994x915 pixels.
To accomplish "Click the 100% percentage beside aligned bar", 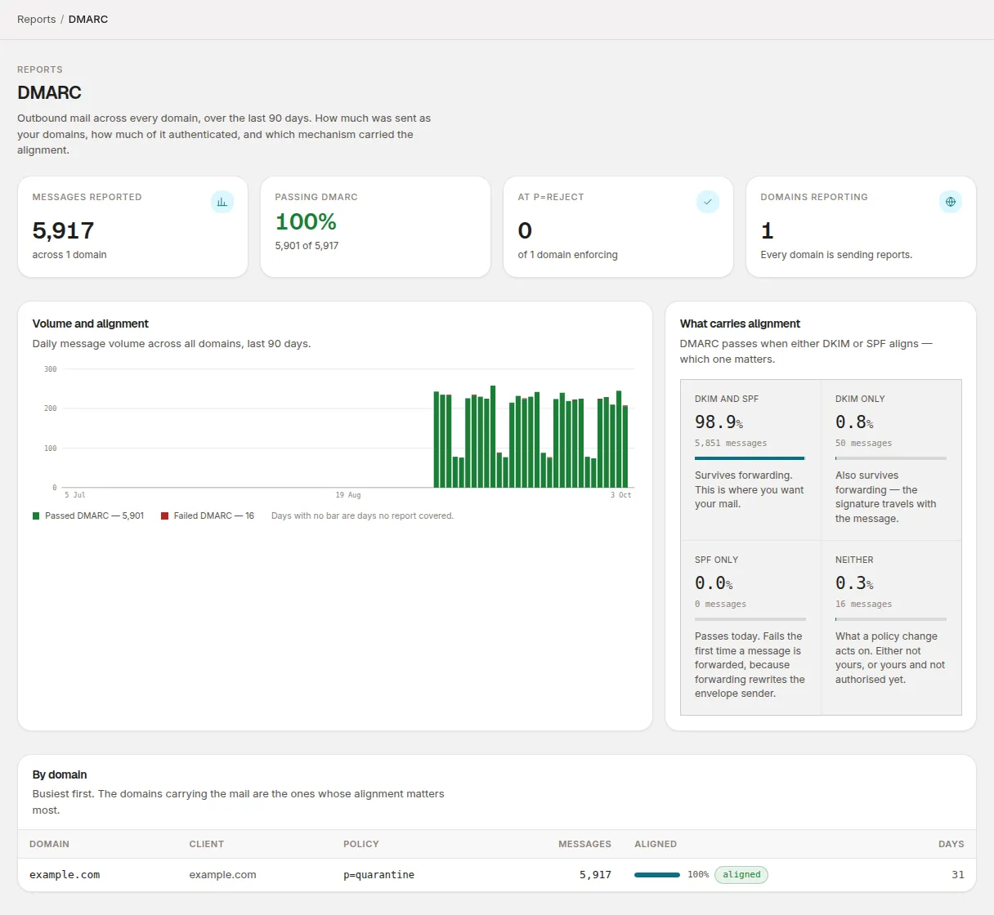I will (698, 875).
